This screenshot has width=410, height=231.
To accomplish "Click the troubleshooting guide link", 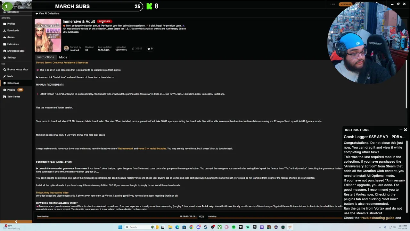I will [x=377, y=218].
